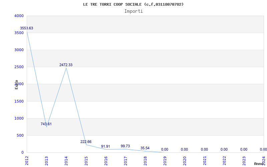This screenshot has width=267, height=167.
Task: Click the 1500 y-axis tick label
Action: 19,102
